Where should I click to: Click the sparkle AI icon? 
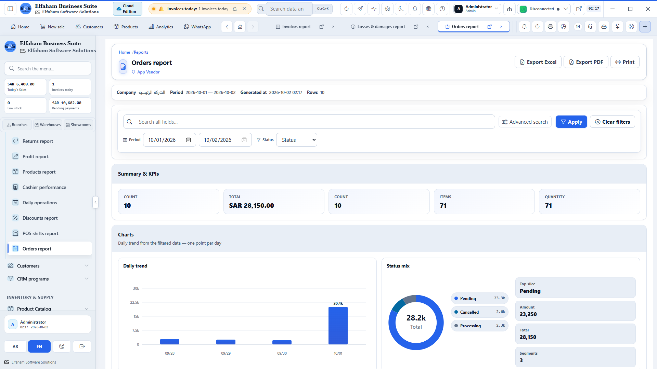pyautogui.click(x=617, y=27)
